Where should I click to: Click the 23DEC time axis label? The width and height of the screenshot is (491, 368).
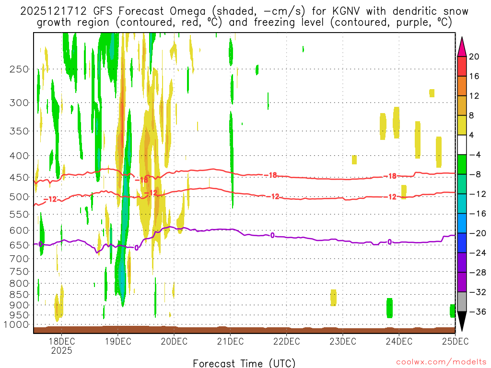[342, 341]
